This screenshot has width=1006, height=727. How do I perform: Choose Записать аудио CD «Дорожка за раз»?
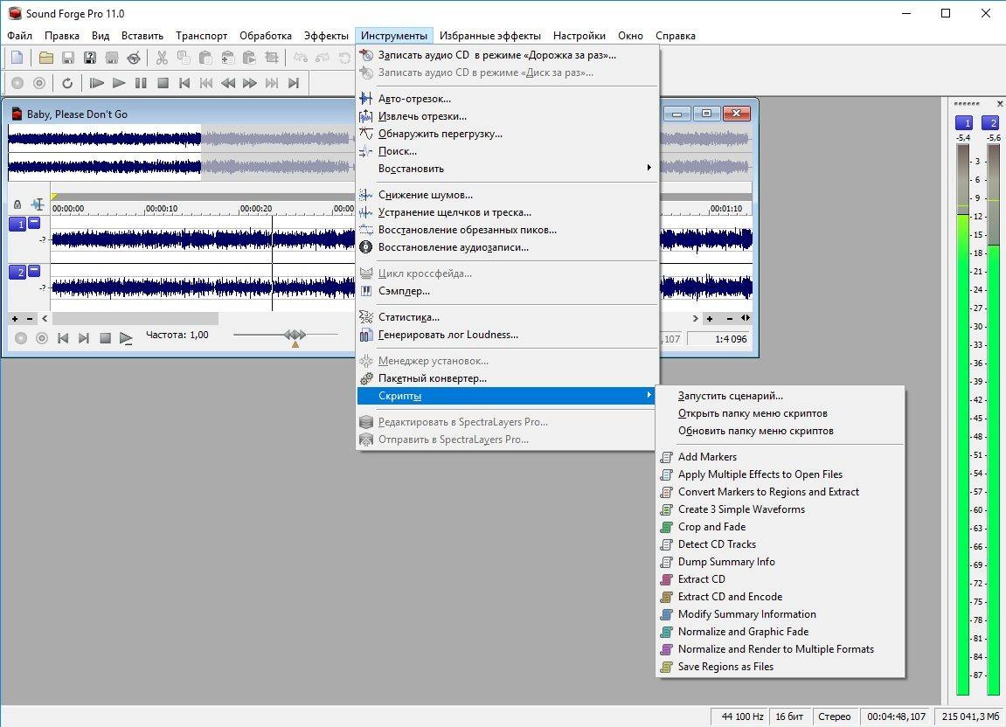pyautogui.click(x=508, y=55)
